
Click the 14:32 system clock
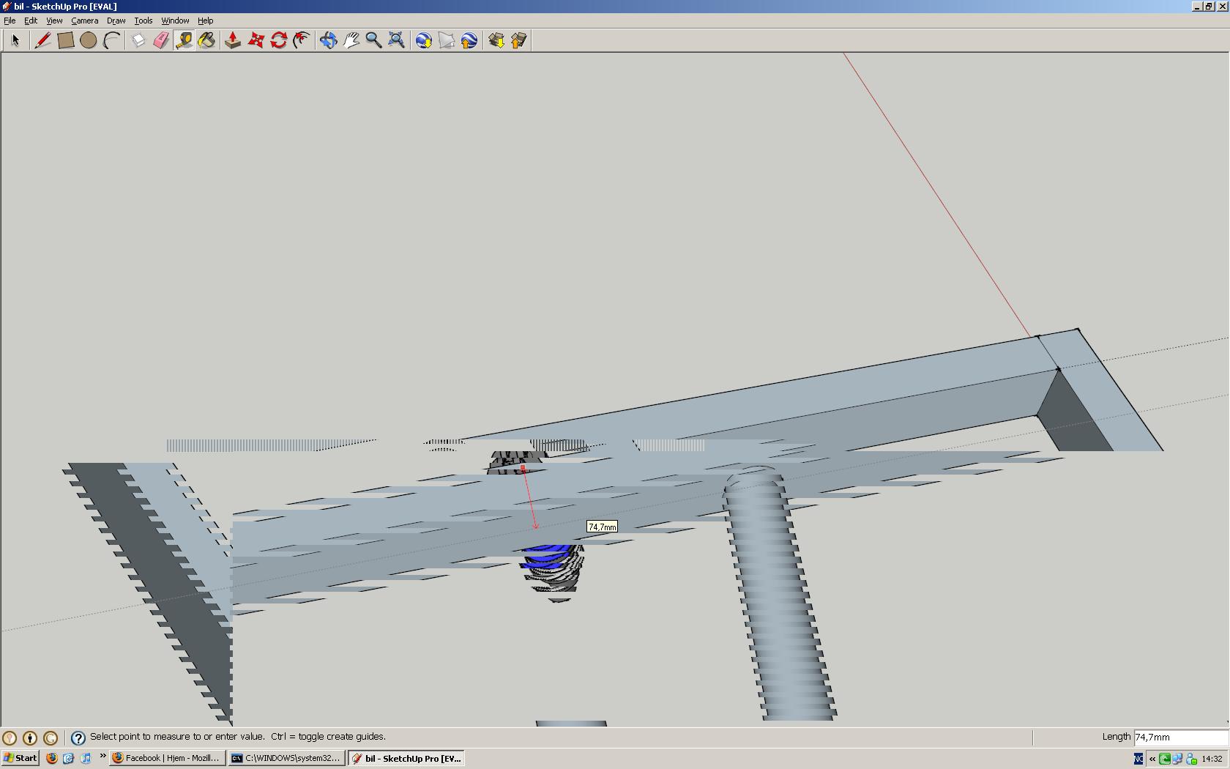tap(1212, 759)
